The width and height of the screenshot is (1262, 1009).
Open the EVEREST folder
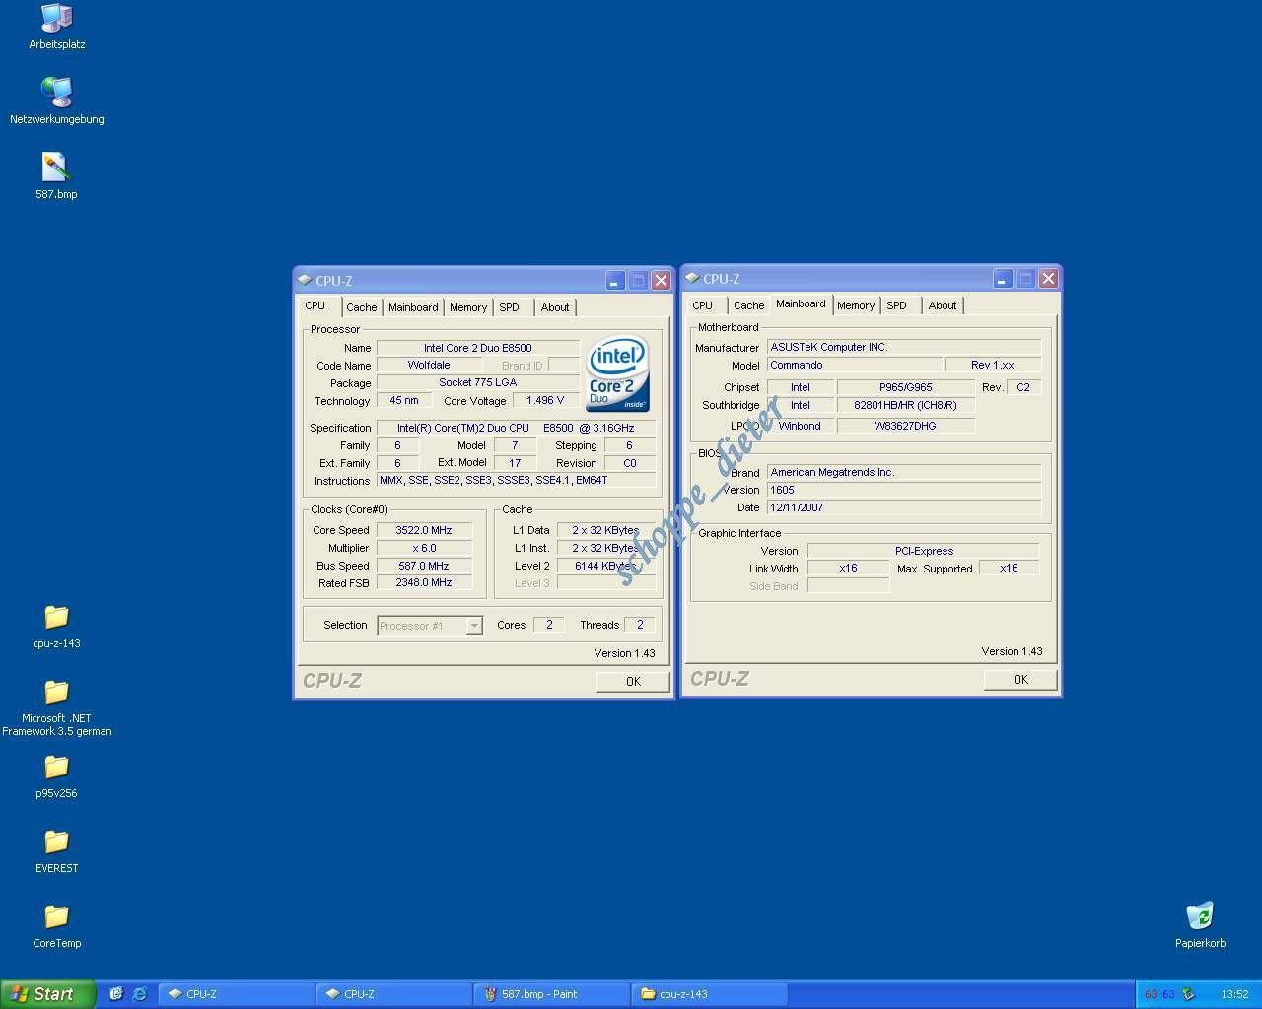[56, 850]
